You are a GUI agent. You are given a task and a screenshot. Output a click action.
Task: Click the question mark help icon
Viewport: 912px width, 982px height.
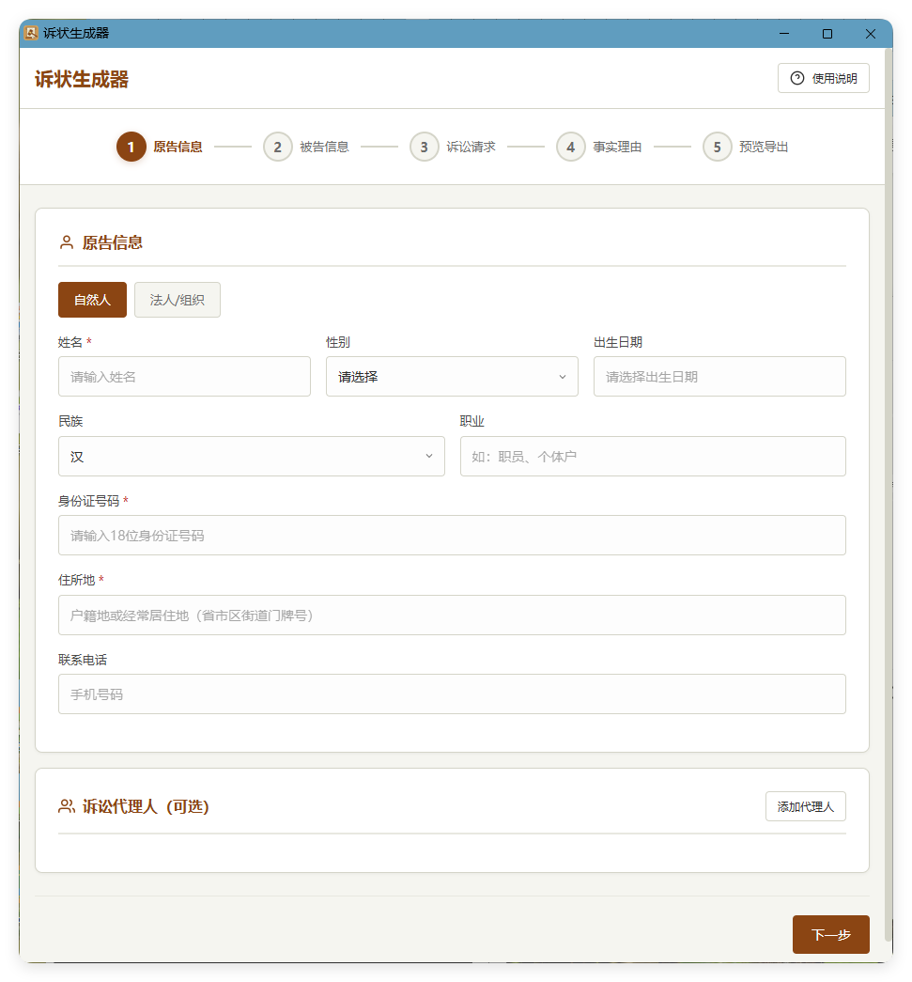797,78
